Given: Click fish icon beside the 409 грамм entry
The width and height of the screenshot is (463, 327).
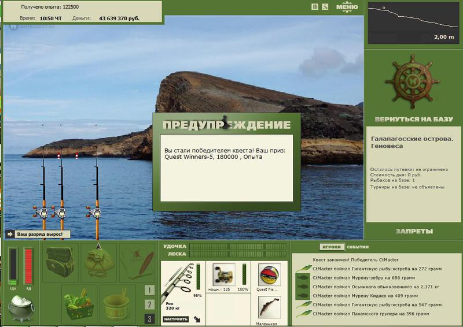Looking at the screenshot, I should 303,296.
